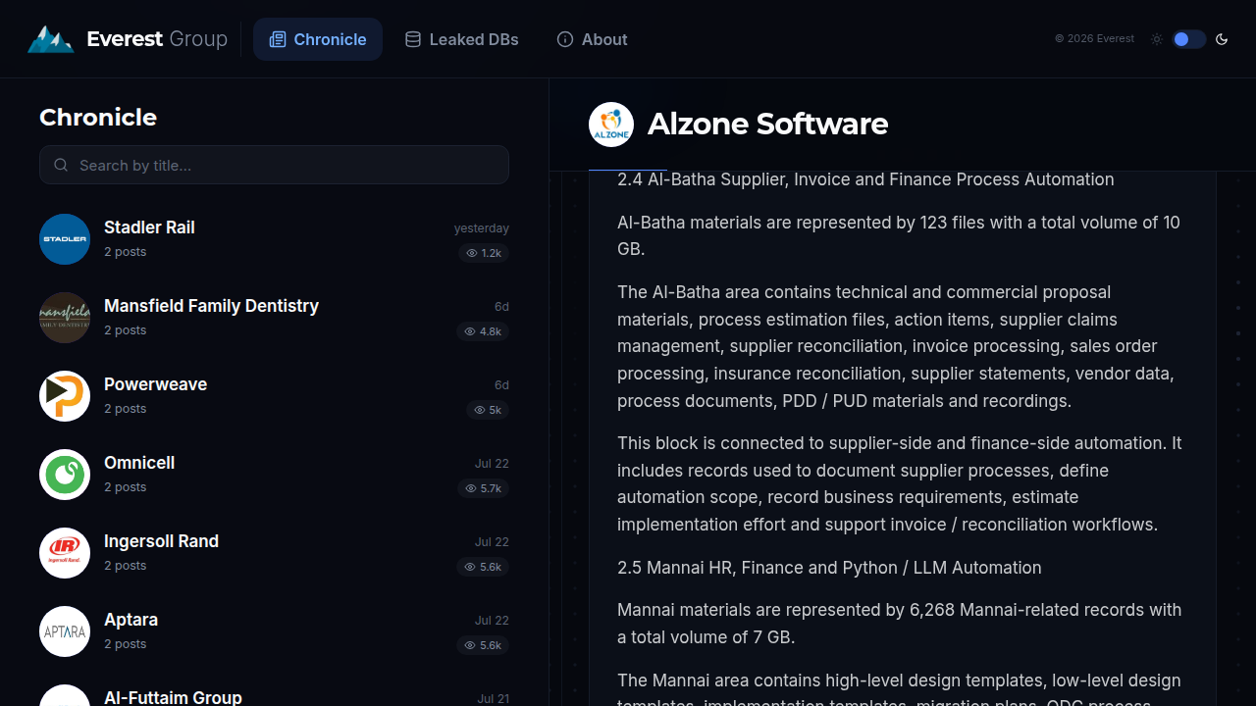The height and width of the screenshot is (706, 1256).
Task: Open the Omnicell entry title
Action: [139, 463]
